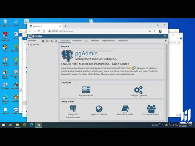This screenshot has height=146, width=195.
Task: Open PostgreSQL Documentation link
Action: (73, 116)
